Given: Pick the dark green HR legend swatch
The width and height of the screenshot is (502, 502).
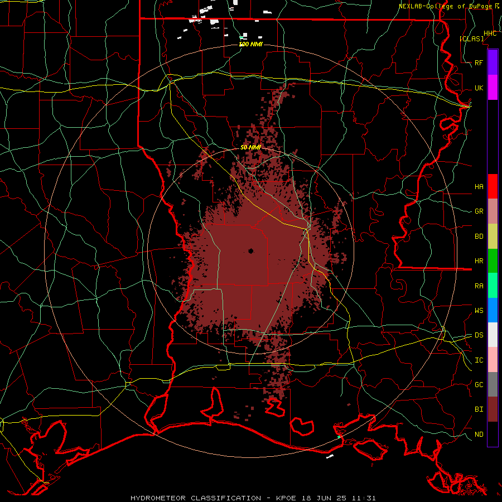Looking at the screenshot, I should (x=493, y=261).
